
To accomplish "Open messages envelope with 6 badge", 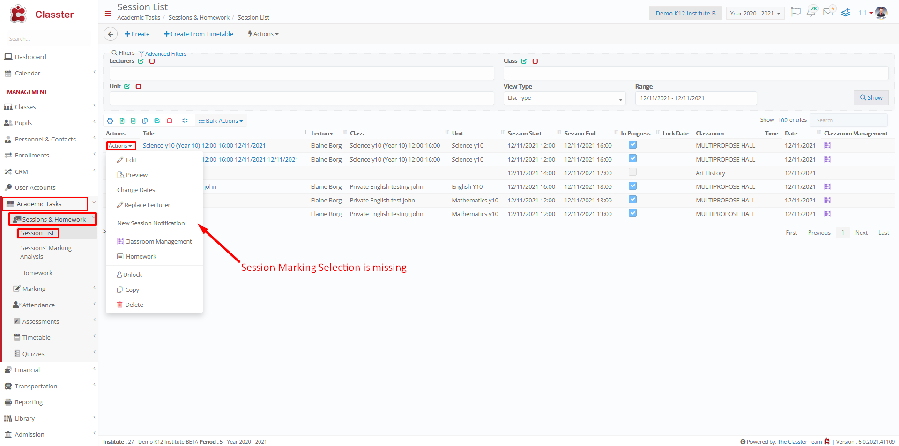I will [828, 12].
